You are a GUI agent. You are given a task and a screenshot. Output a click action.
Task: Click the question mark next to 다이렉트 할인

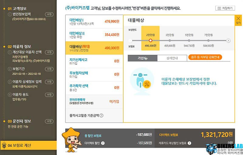(x=103, y=143)
